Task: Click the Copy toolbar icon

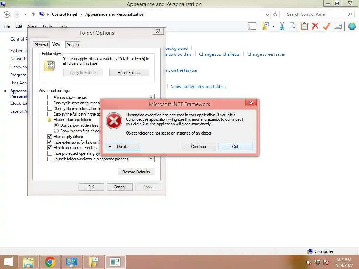Action: click(x=293, y=26)
